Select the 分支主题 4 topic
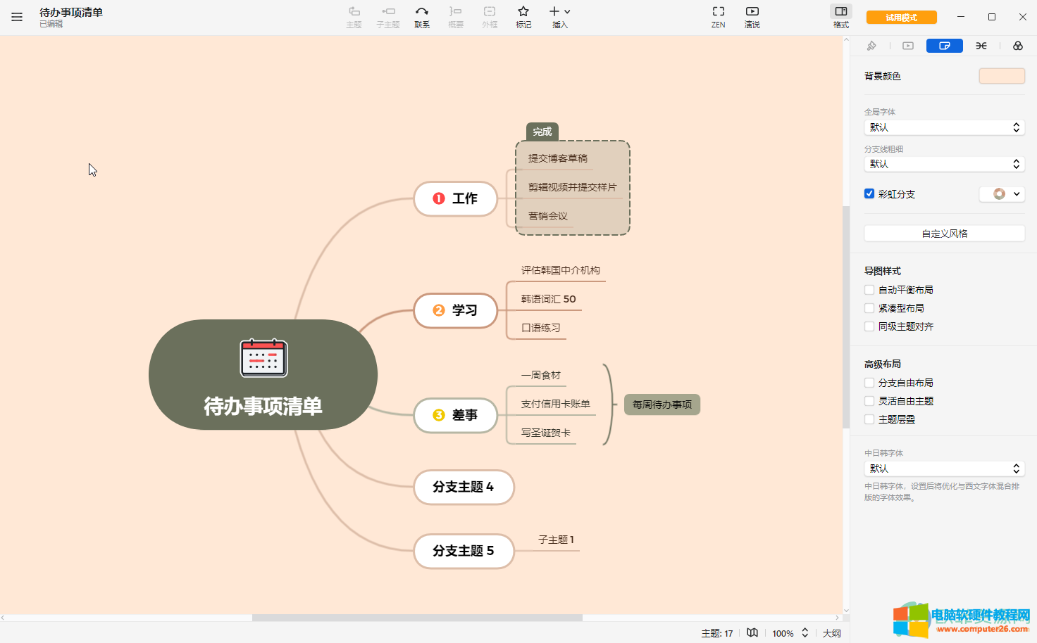1037x643 pixels. pyautogui.click(x=464, y=488)
